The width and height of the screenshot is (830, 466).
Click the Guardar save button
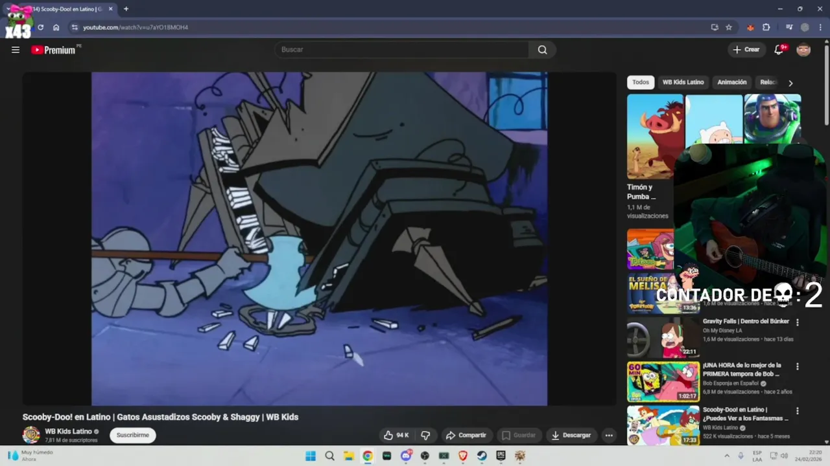click(519, 435)
